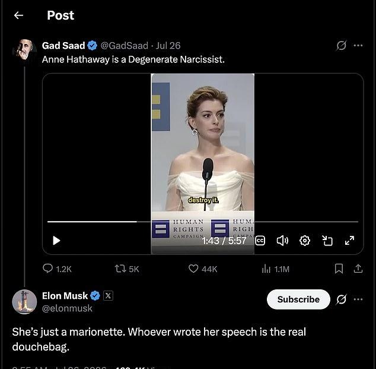Image resolution: width=376 pixels, height=369 pixels.
Task: Open more options on Elon Musk's post
Action: [358, 299]
